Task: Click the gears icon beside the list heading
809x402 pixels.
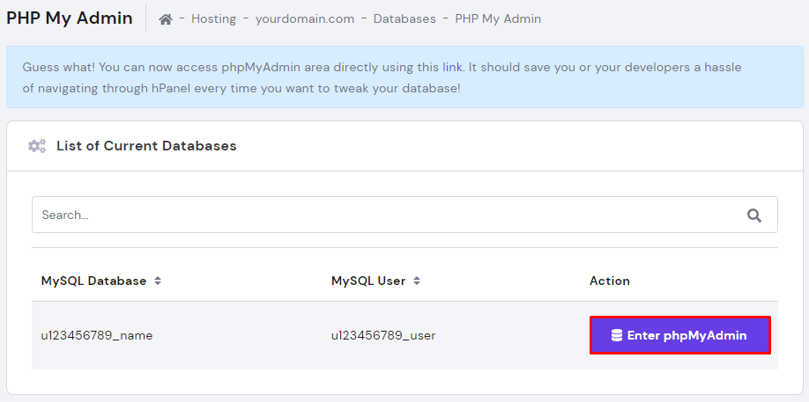Action: (37, 146)
